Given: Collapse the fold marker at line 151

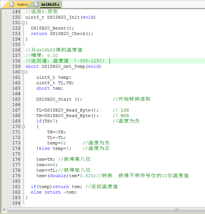Looking at the screenshot, I should tap(23, 23).
